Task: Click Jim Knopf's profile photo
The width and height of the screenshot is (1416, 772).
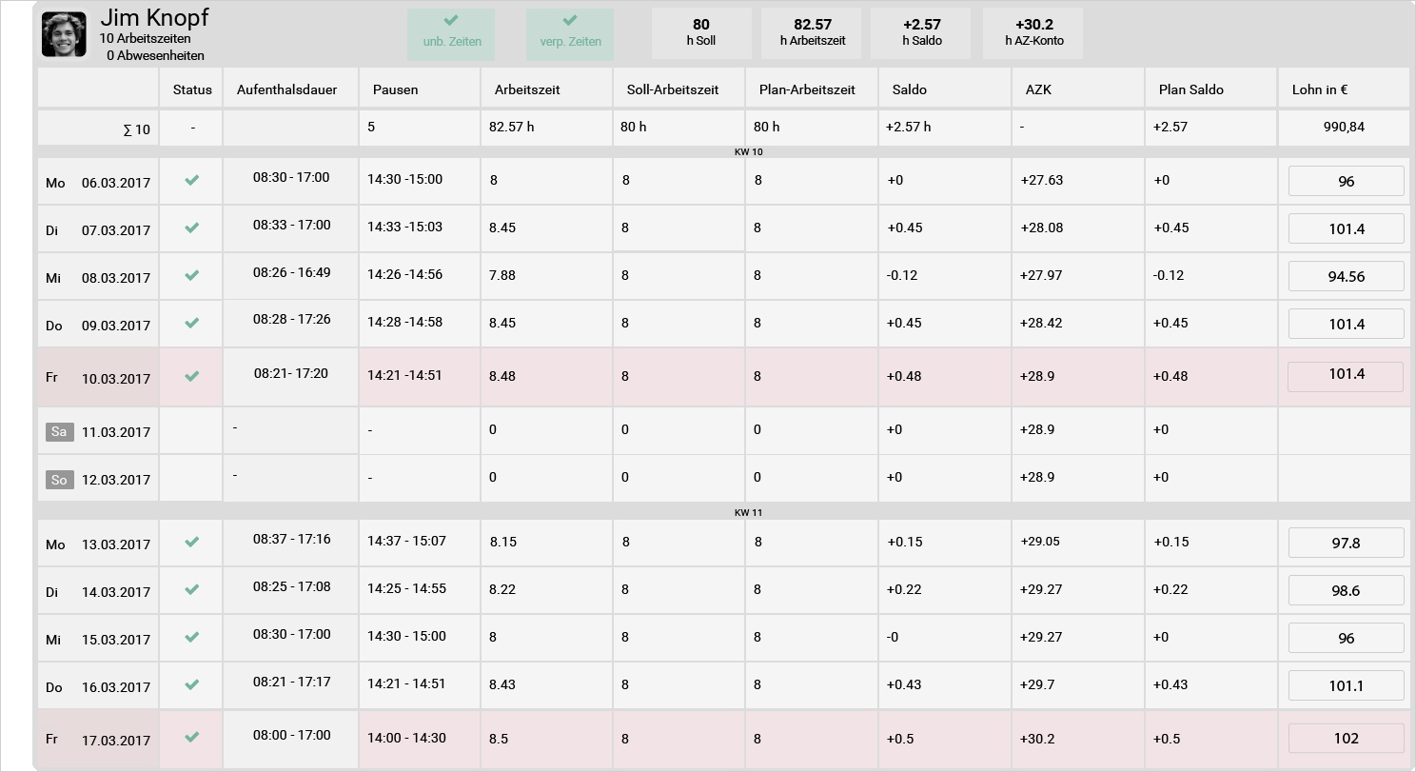Action: pos(64,33)
